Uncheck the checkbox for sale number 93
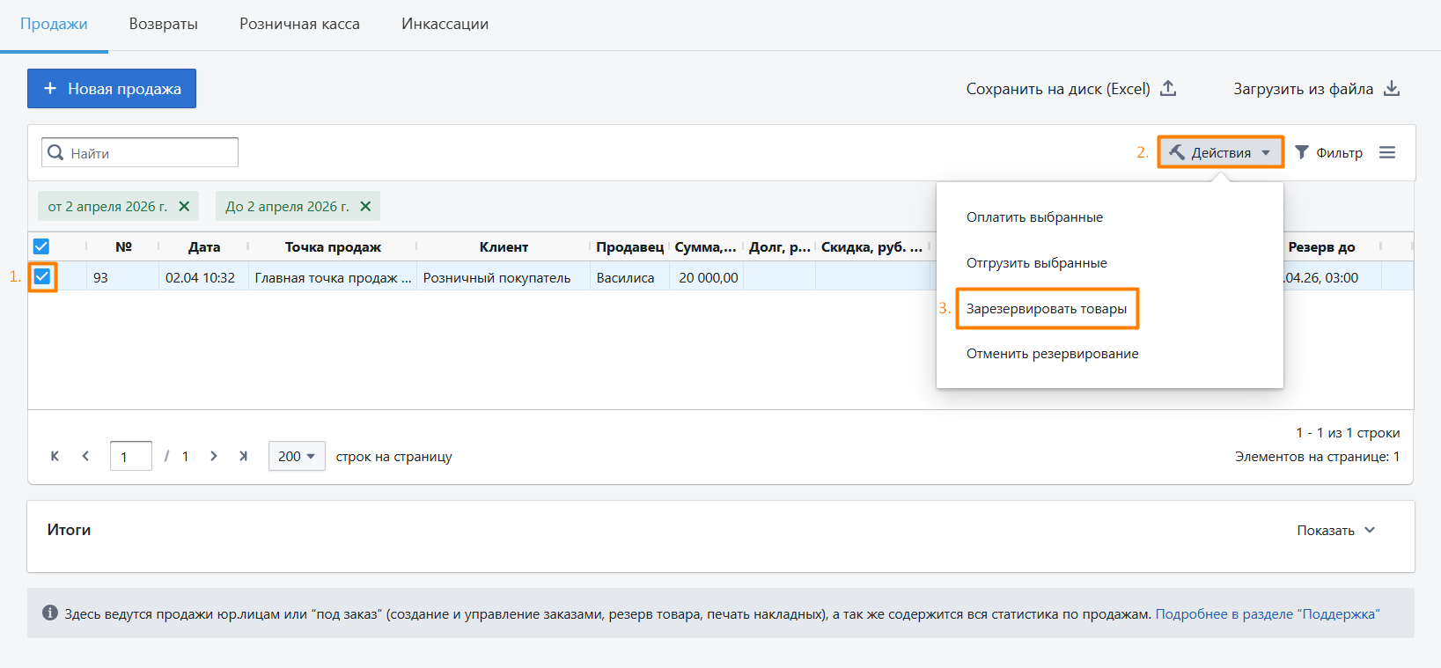The height and width of the screenshot is (668, 1441). click(41, 277)
